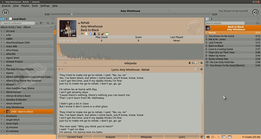Click the undo playlist change icon
Image resolution: width=261 pixels, height=139 pixels.
click(218, 137)
